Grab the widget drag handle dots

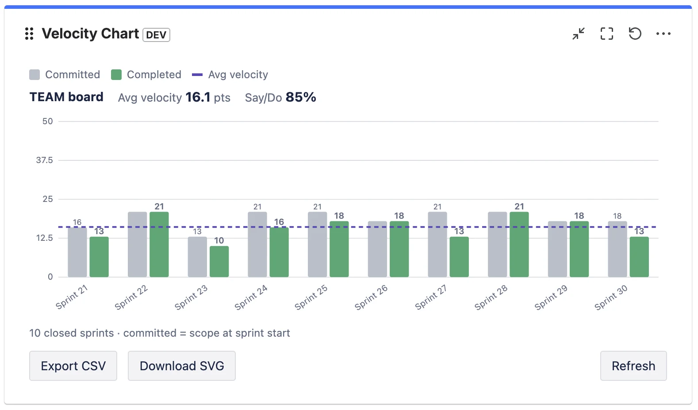tap(29, 34)
